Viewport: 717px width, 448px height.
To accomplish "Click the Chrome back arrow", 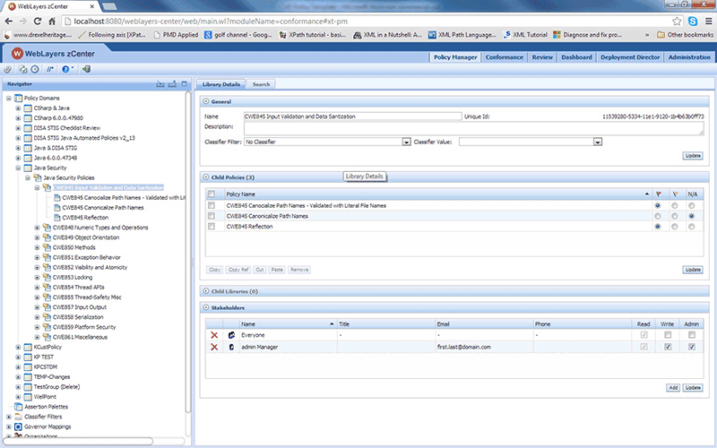I will point(9,21).
